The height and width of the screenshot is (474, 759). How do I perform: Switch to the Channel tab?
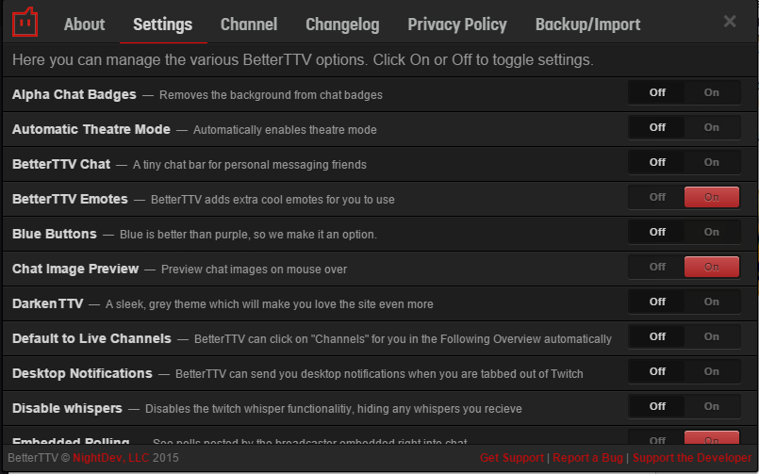pos(249,25)
